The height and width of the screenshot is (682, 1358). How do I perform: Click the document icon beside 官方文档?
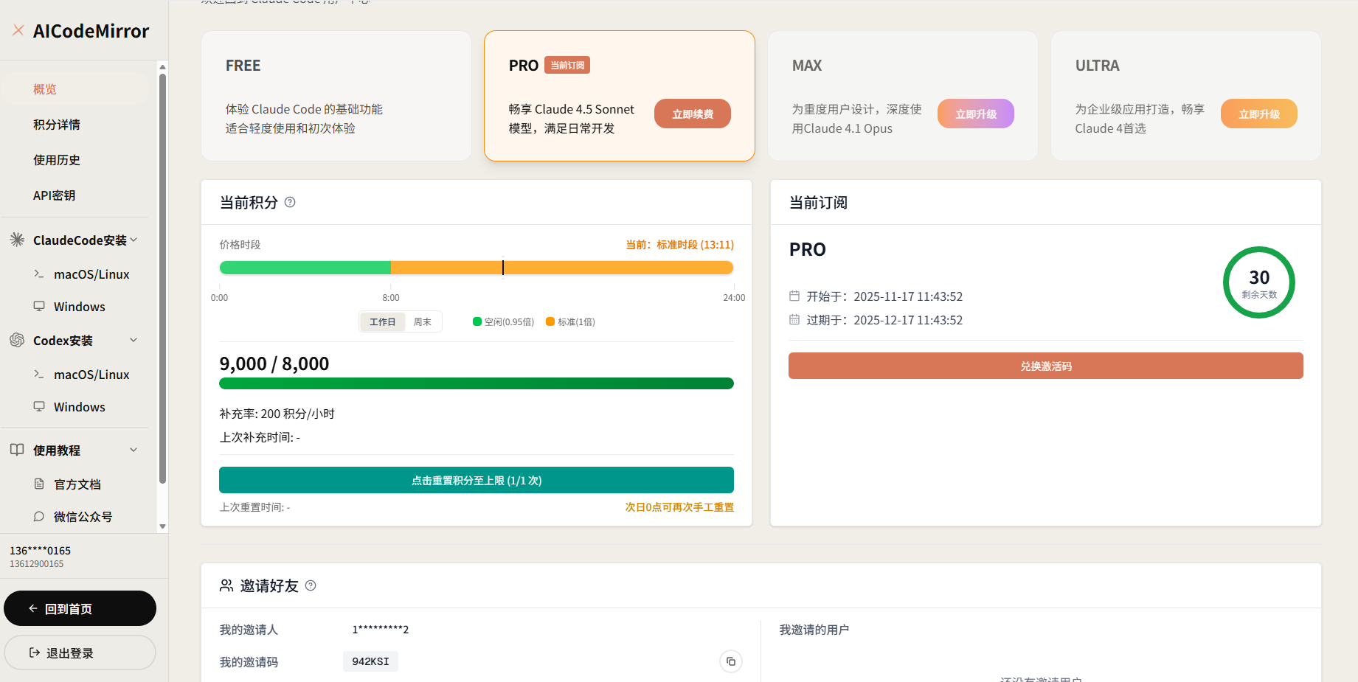coord(39,484)
